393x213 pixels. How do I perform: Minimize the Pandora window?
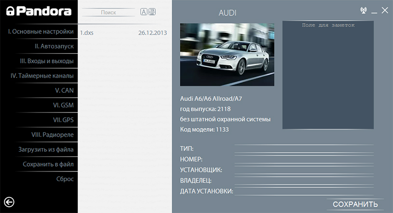click(374, 12)
